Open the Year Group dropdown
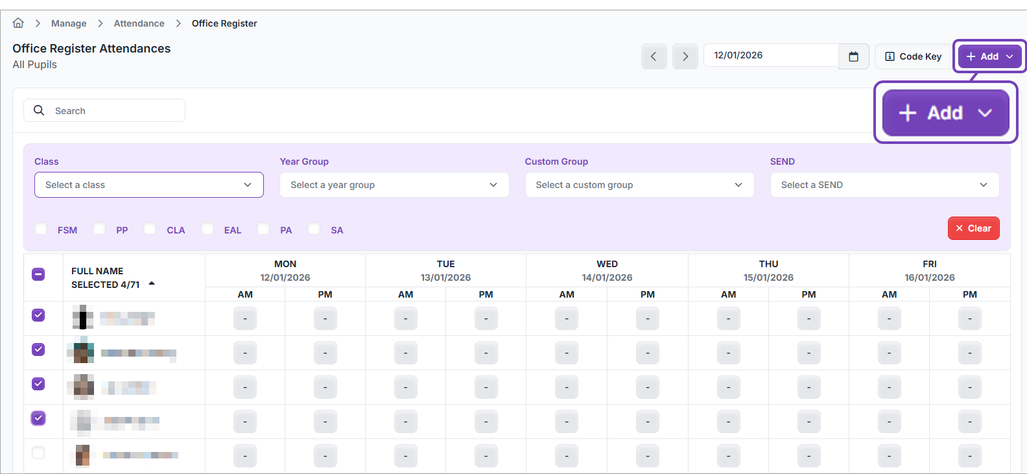 click(x=394, y=185)
